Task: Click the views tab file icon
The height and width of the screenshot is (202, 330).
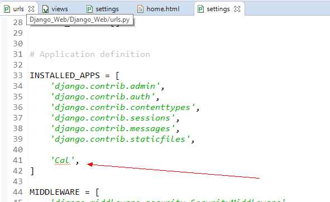Action: click(45, 9)
